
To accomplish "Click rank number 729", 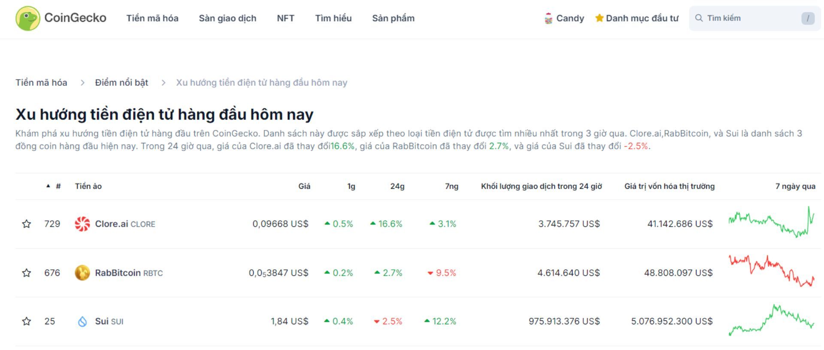I will point(52,224).
